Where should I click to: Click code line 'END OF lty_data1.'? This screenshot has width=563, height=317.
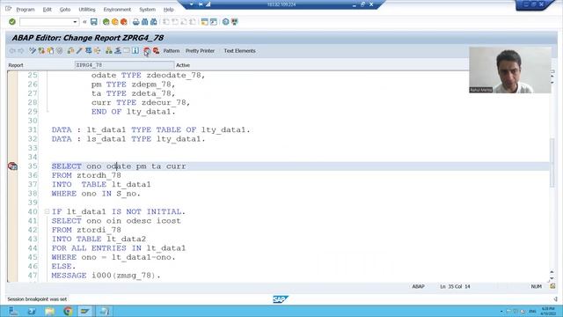pyautogui.click(x=133, y=112)
